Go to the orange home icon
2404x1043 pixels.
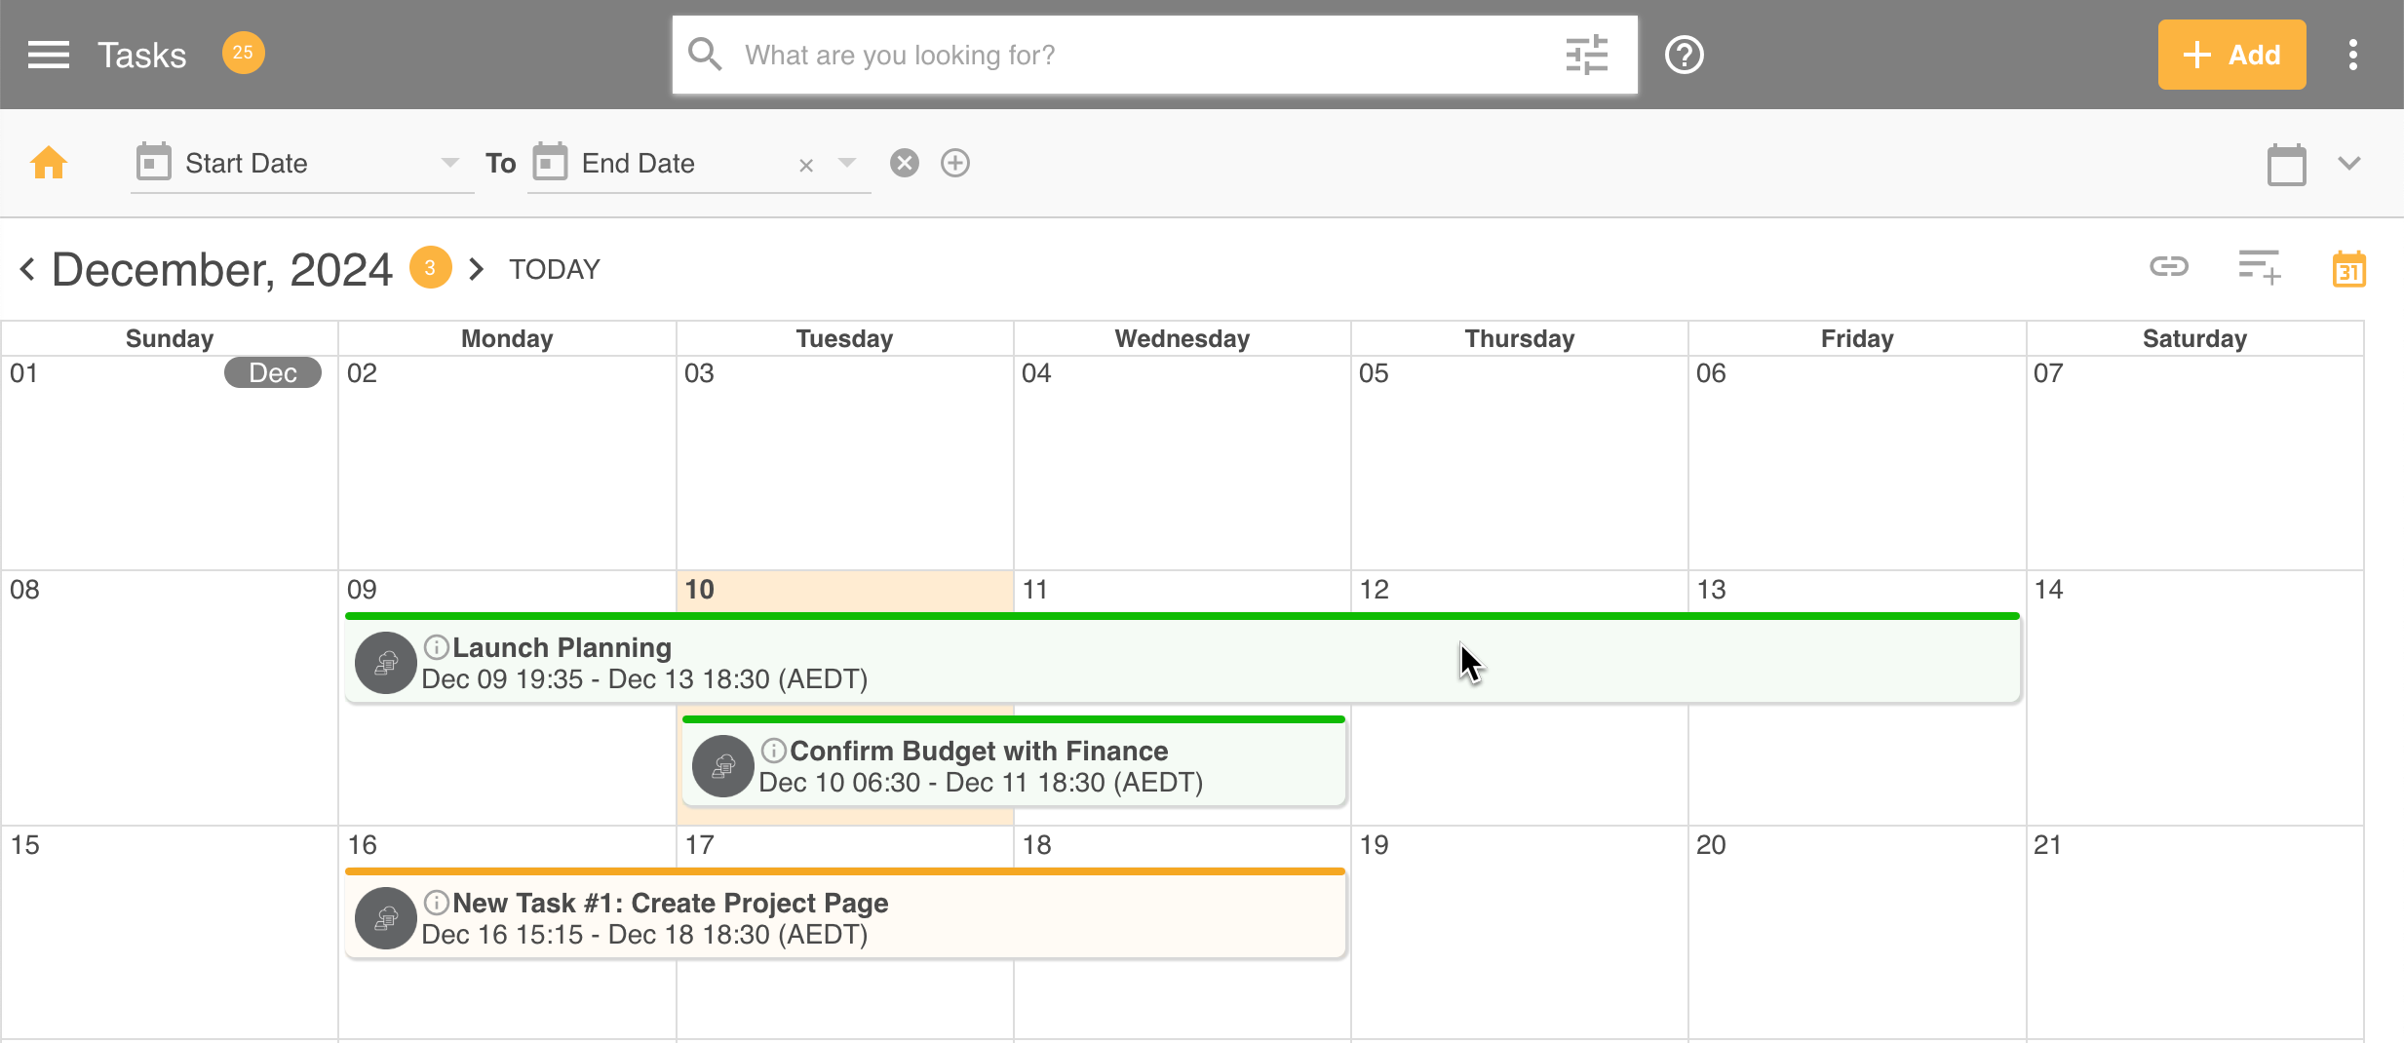point(49,163)
